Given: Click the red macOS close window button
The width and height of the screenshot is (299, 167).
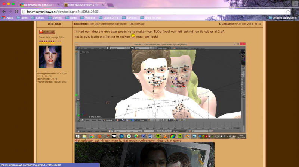Looking at the screenshot, I should tap(4, 4).
